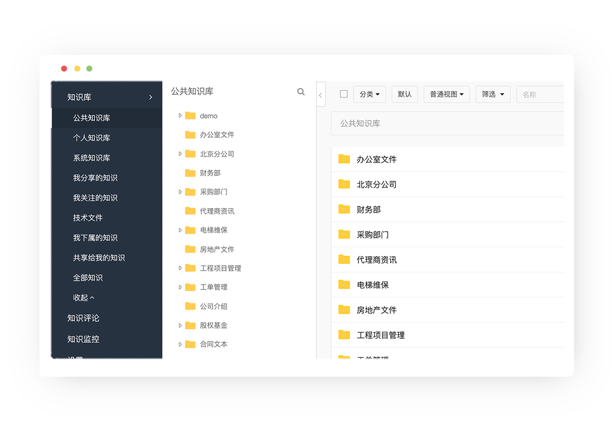612x429 pixels.
Task: Expand the 工单管理 tree node arrow
Action: tap(180, 287)
